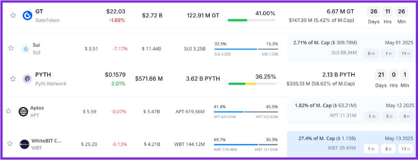This screenshot has width=418, height=160.
Task: Click the GT 41.00% unlock progress bar
Action: (251, 20)
